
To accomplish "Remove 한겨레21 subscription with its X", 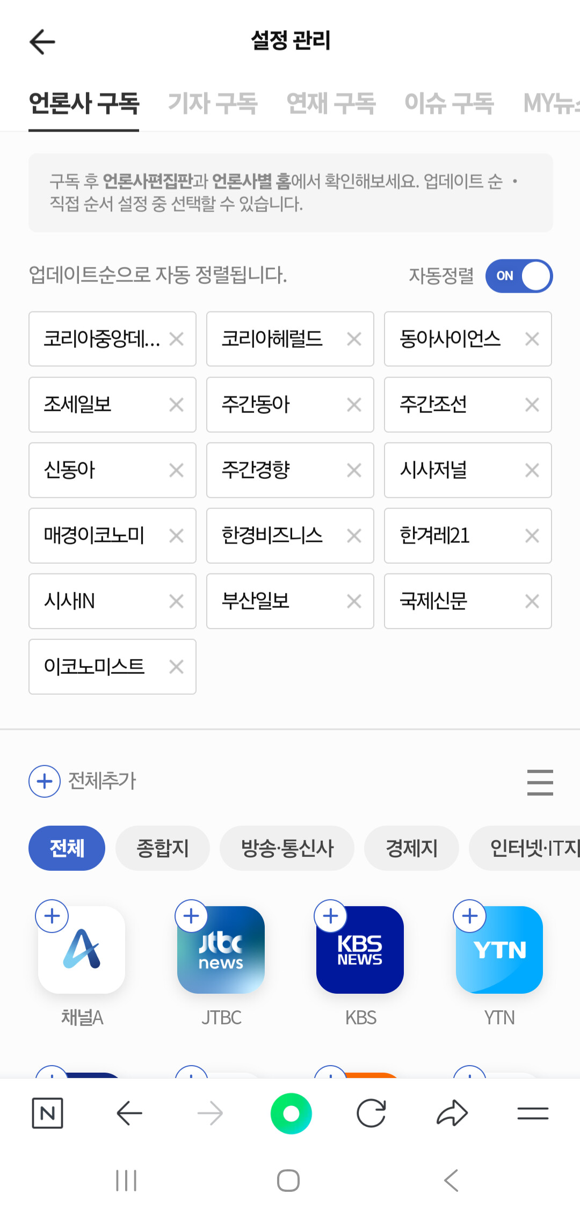I will pos(532,536).
